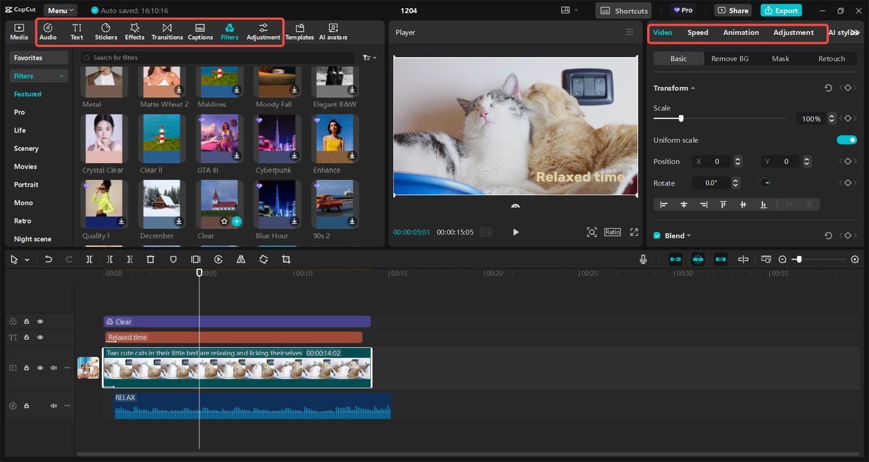Open the Audio panel
Image resolution: width=869 pixels, height=462 pixels.
pos(48,32)
